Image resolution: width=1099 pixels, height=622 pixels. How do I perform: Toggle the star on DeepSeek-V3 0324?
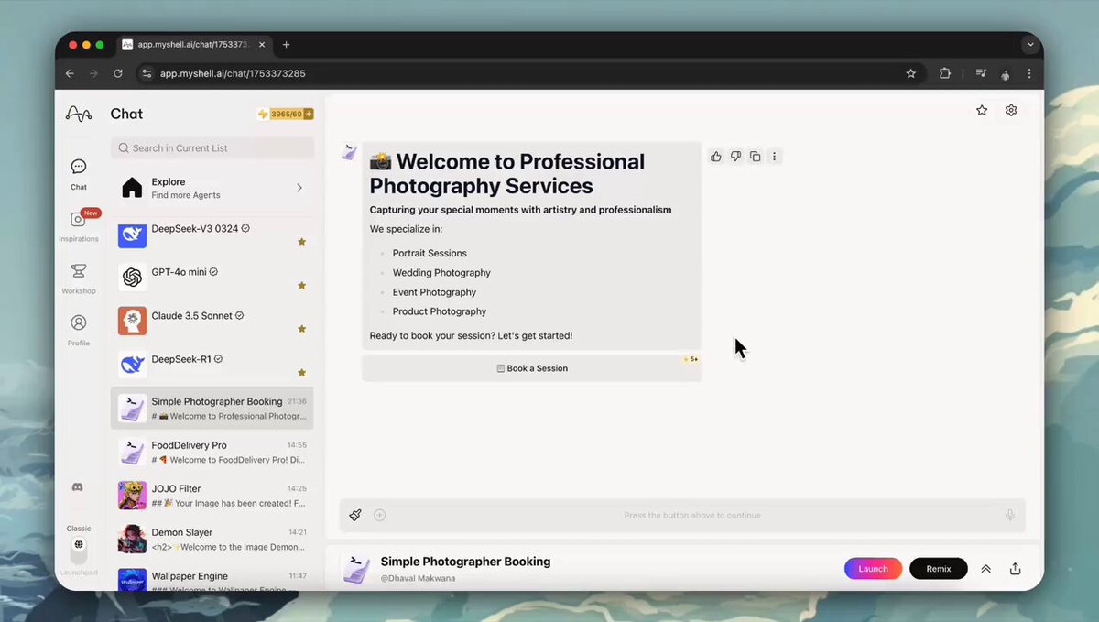301,242
